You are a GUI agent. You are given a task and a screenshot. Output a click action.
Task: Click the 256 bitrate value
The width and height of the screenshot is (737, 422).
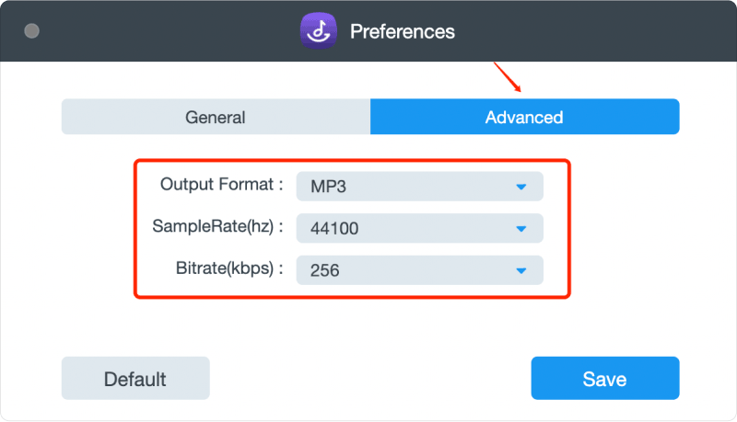[325, 270]
